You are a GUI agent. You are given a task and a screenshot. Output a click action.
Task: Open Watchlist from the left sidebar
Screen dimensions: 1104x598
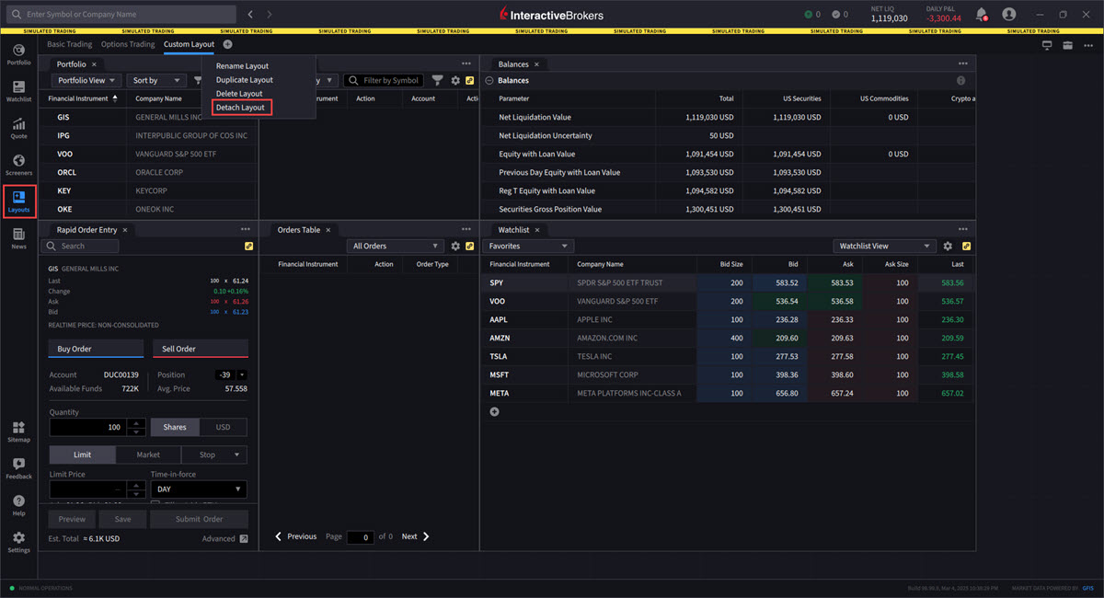[18, 91]
